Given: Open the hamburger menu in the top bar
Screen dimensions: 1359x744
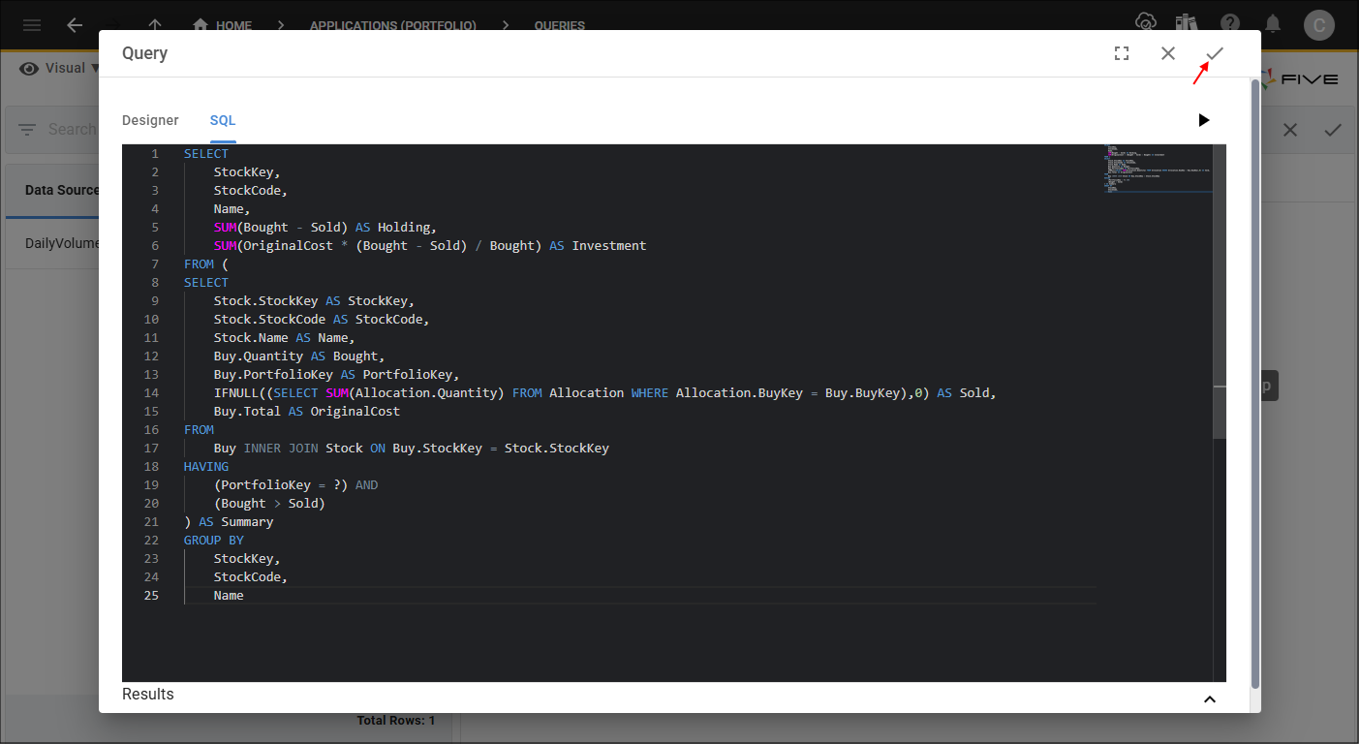Looking at the screenshot, I should [x=32, y=25].
